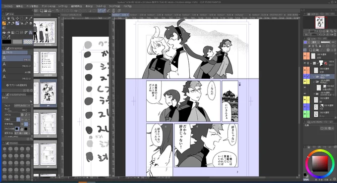This screenshot has height=183, width=337.
Task: Select the active honbun 4/38 document tab
Action: click(120, 15)
